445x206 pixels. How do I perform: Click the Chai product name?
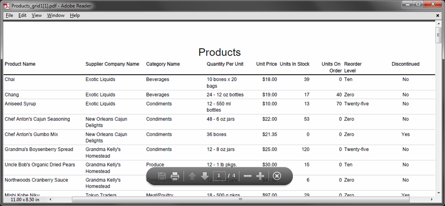pos(10,80)
